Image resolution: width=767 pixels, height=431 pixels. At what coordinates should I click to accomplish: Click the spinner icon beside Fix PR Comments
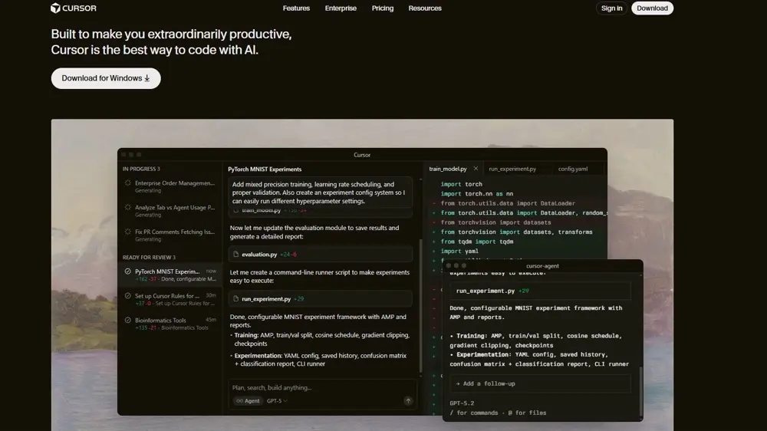(x=128, y=232)
